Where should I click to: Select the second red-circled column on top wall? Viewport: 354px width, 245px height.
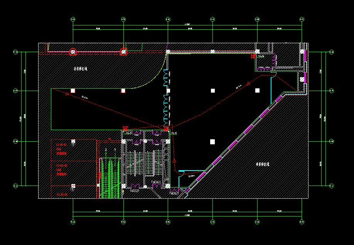click(x=123, y=52)
